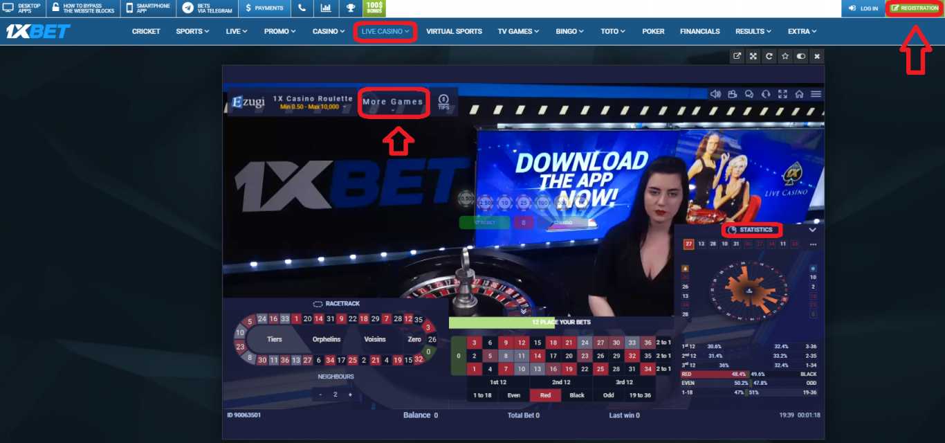Bet on 3rd 12 dozen
Viewport: 945px width, 443px height.
click(624, 382)
